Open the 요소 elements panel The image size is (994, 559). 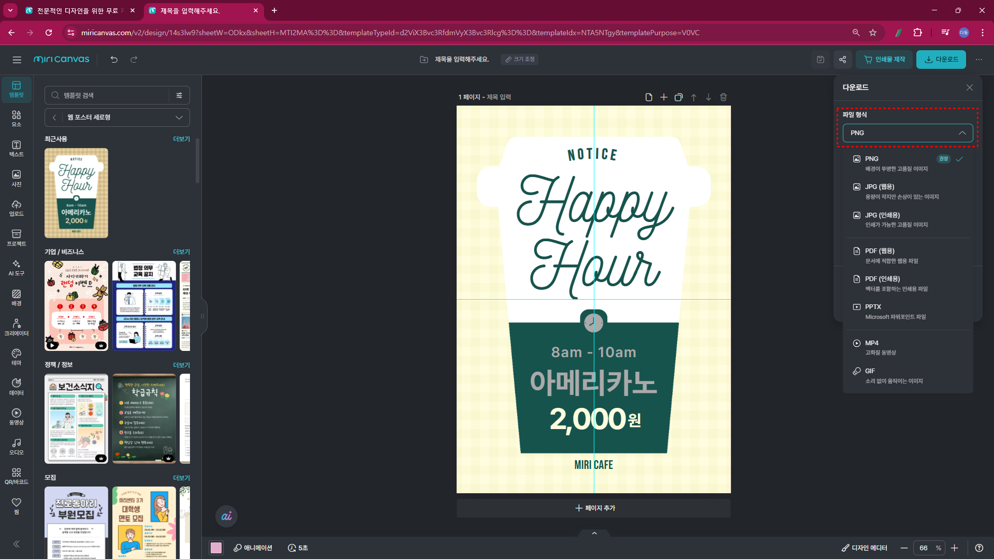[x=17, y=119]
